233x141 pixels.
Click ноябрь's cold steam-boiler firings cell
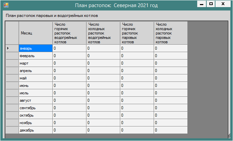tap(171, 123)
